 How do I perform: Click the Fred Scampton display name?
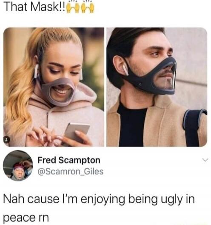pos(69,160)
